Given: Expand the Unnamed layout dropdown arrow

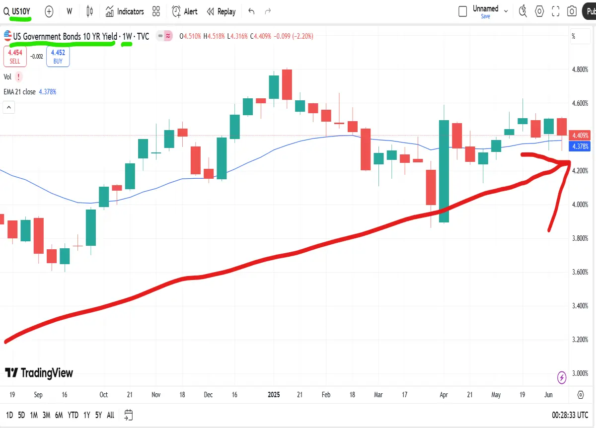Looking at the screenshot, I should 506,11.
